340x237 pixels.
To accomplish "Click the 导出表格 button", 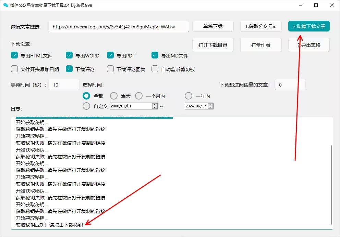I will pos(309,45).
